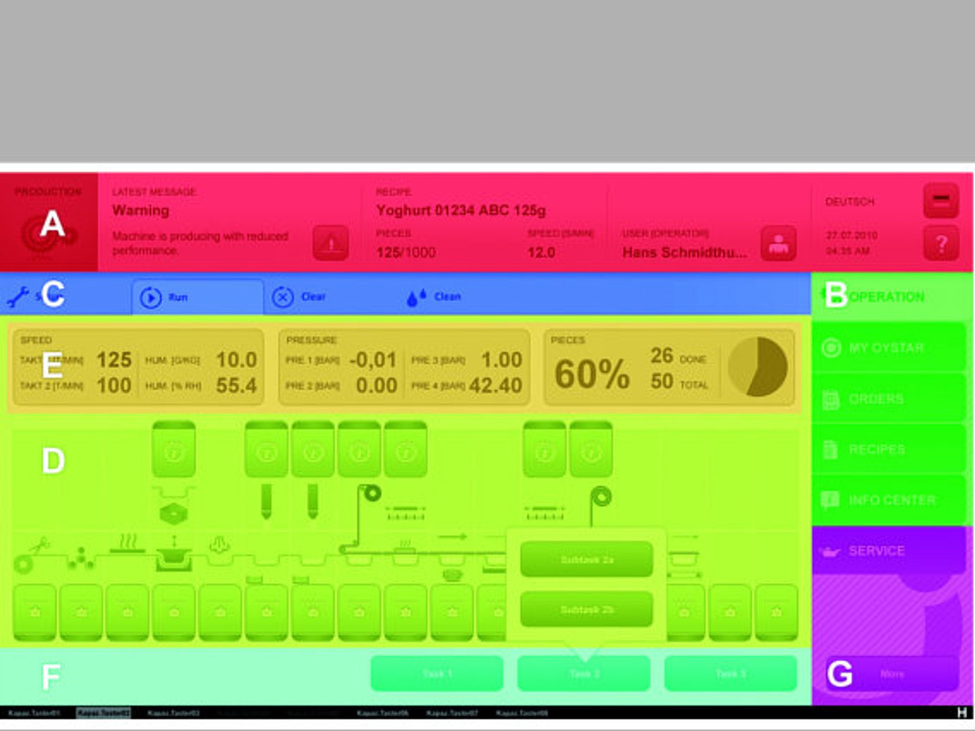Open the SPEED values panel

(138, 367)
